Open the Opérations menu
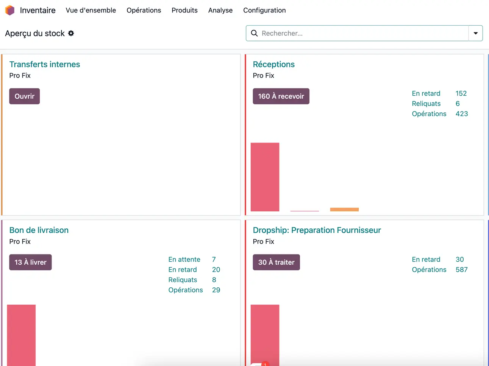The image size is (489, 366). pos(144,10)
